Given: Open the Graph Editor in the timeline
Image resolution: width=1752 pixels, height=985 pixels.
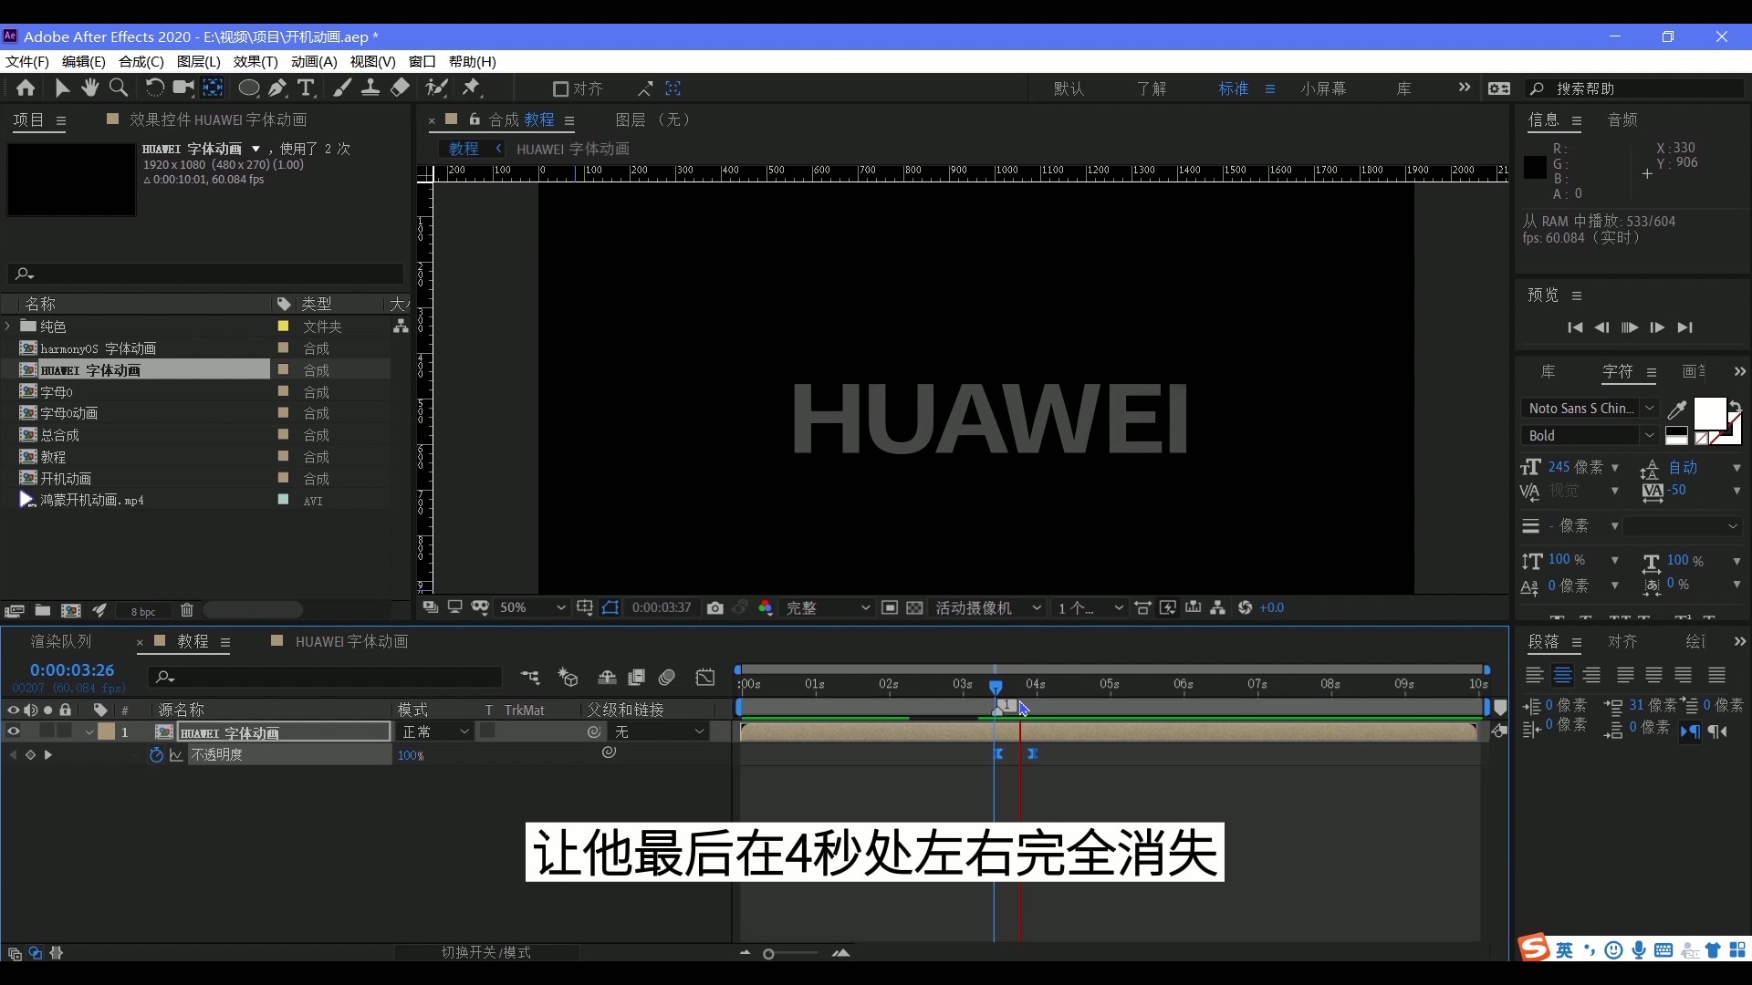Looking at the screenshot, I should point(706,678).
